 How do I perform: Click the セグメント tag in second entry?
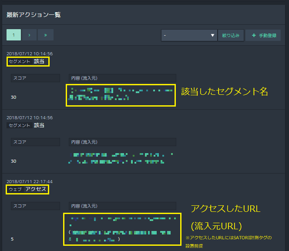(20, 125)
